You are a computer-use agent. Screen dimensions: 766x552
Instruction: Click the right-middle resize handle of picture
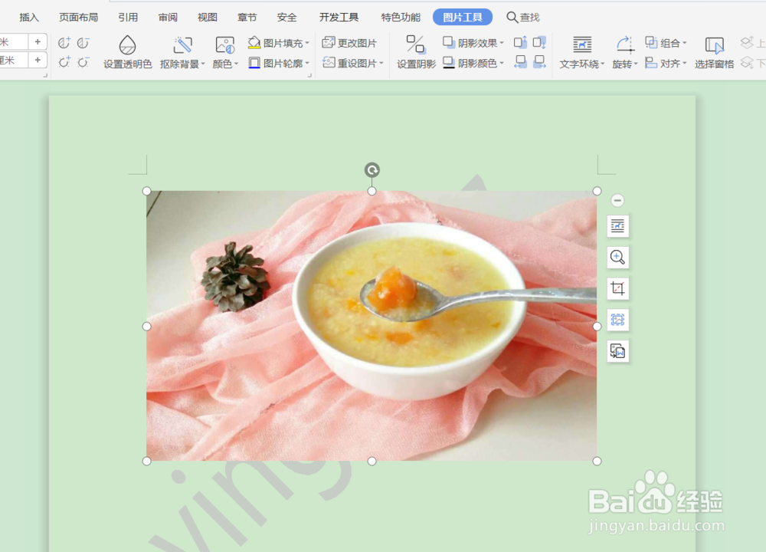597,326
